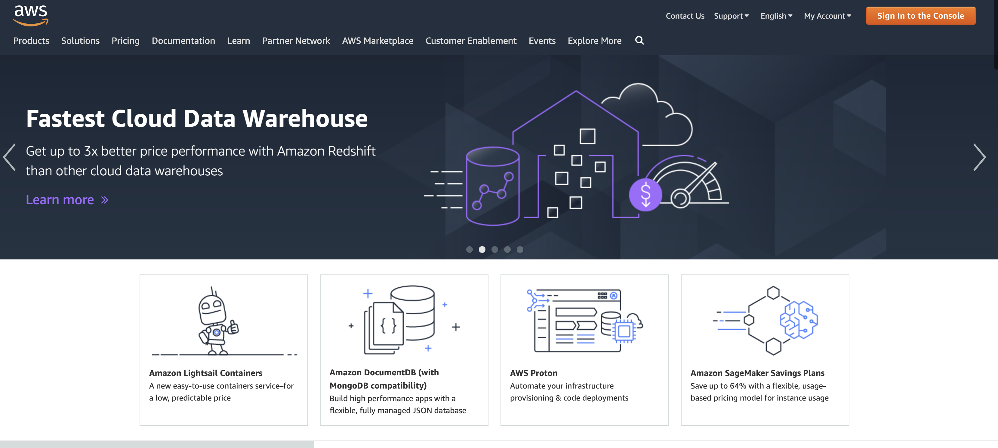Click the DocumentDB database illustration
The height and width of the screenshot is (448, 998).
click(403, 319)
